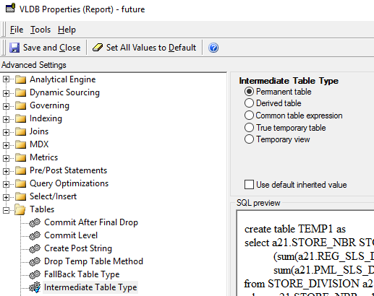Click gear icon beside Commit Level

(35, 235)
